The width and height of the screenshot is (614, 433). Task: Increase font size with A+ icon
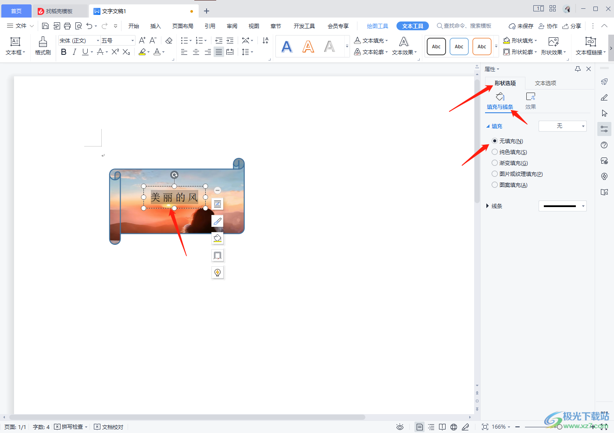click(x=142, y=40)
